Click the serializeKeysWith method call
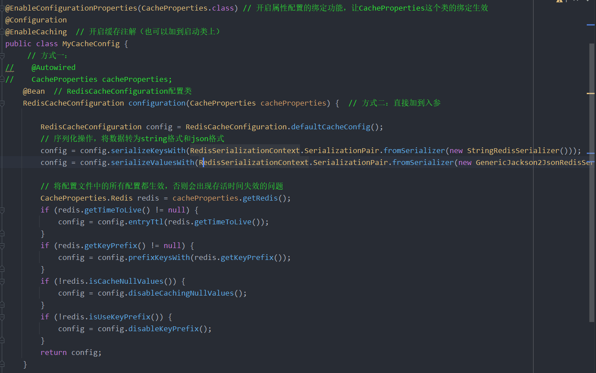This screenshot has width=596, height=373. tap(148, 150)
